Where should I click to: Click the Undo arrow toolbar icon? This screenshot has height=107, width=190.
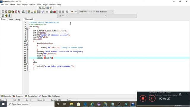point(72,12)
